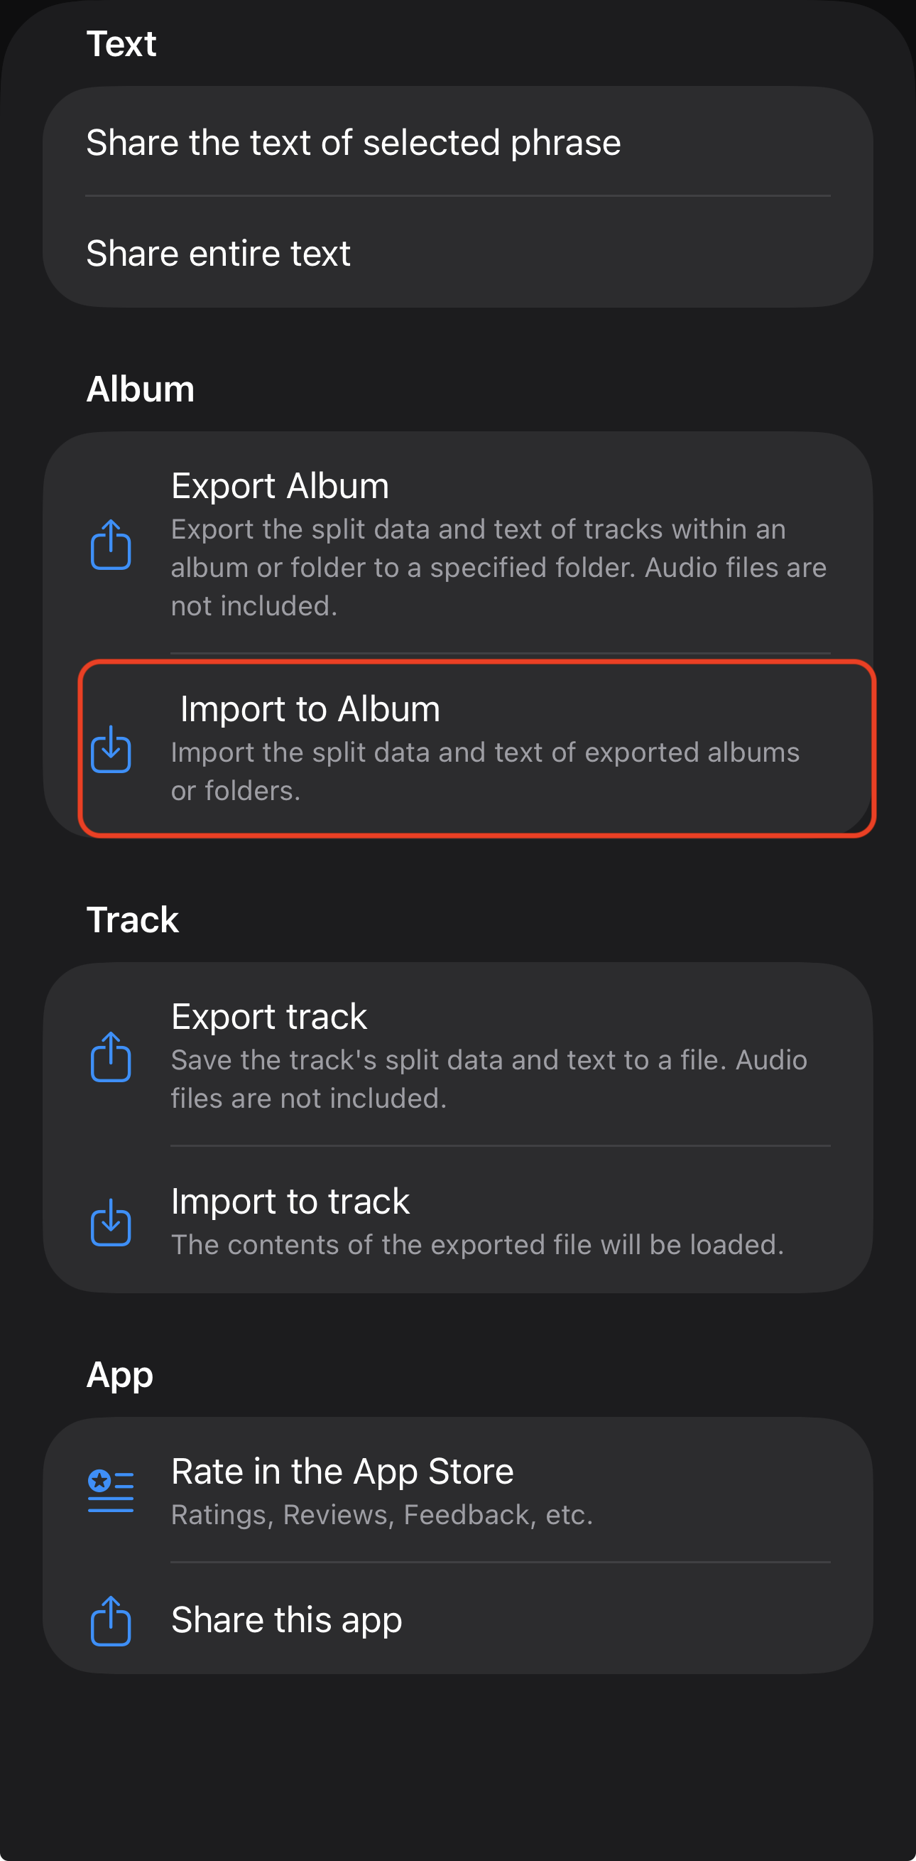Tap the Export Album share icon

(x=111, y=545)
